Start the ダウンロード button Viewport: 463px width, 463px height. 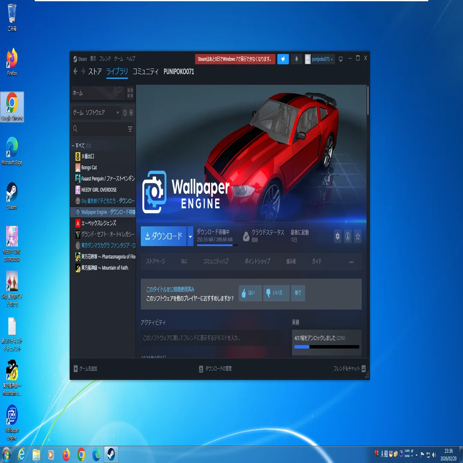(x=164, y=236)
